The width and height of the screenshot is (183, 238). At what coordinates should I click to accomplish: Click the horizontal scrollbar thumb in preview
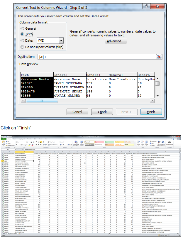[42, 101]
